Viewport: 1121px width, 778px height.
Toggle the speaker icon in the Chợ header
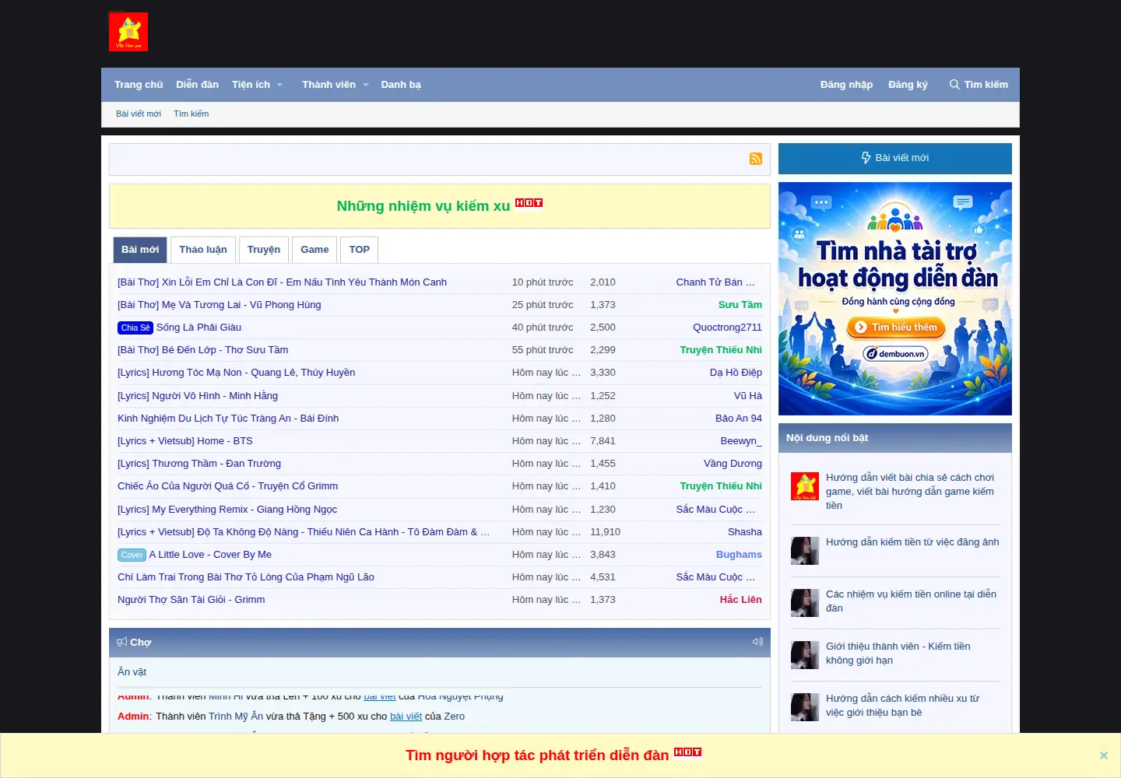[x=757, y=642]
